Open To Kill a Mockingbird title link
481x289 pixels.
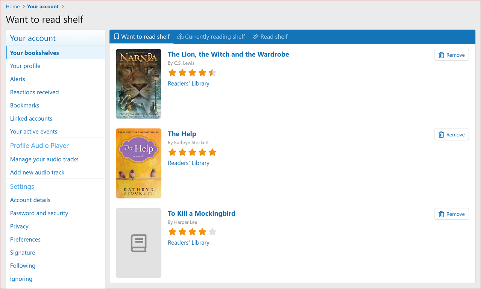201,213
